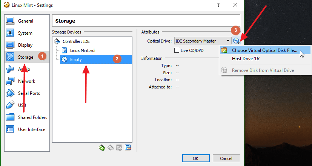
Task: Click the optical disk chooser icon button
Action: 236,41
